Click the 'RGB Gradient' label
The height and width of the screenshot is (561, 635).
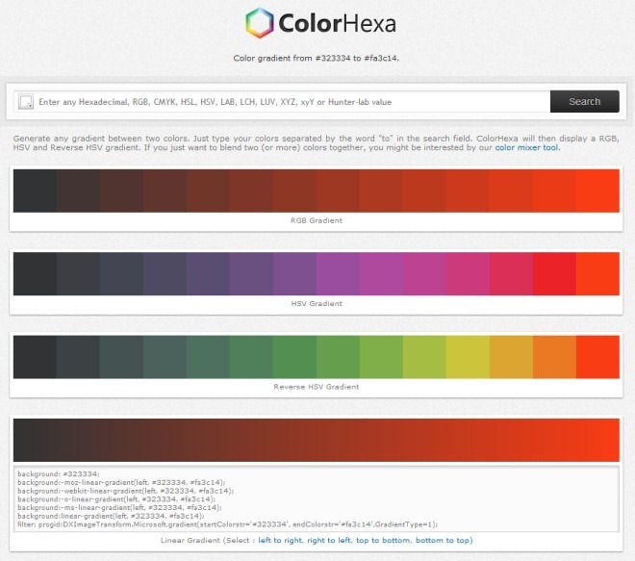[x=317, y=220]
